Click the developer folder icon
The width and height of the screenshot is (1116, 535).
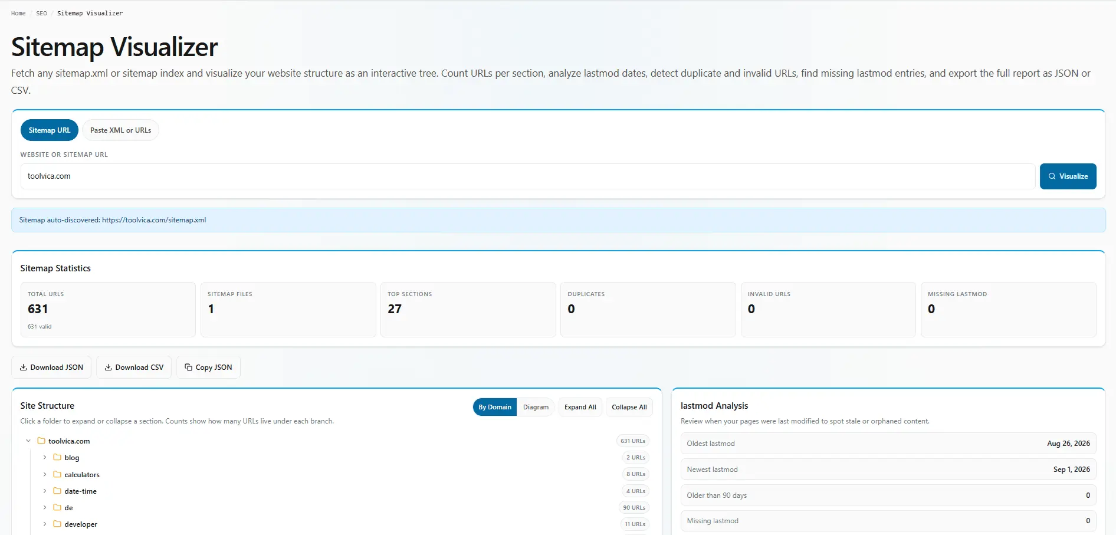(57, 524)
